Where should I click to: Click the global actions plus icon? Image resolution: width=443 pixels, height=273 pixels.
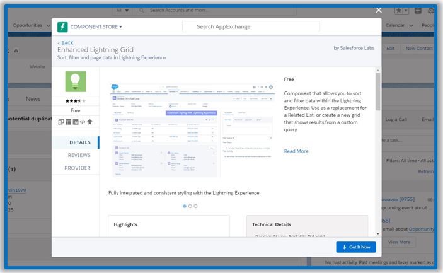(418, 11)
